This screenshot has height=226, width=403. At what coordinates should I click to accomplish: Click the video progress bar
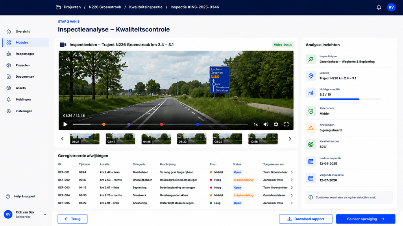point(161,124)
